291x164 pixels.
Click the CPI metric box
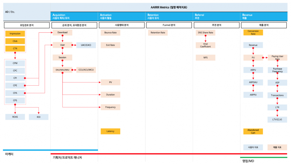click(x=15, y=78)
